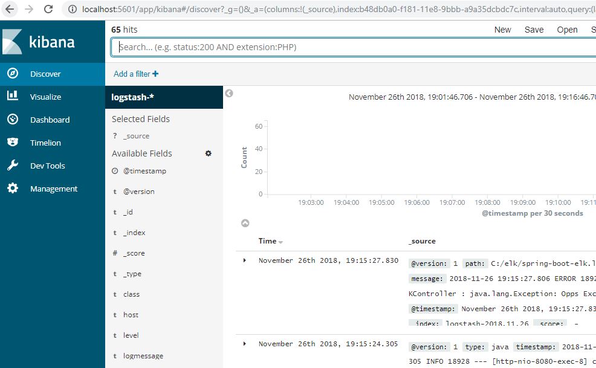This screenshot has width=596, height=368.
Task: Click the clock icon beside @timestamp field
Action: pyautogui.click(x=115, y=170)
